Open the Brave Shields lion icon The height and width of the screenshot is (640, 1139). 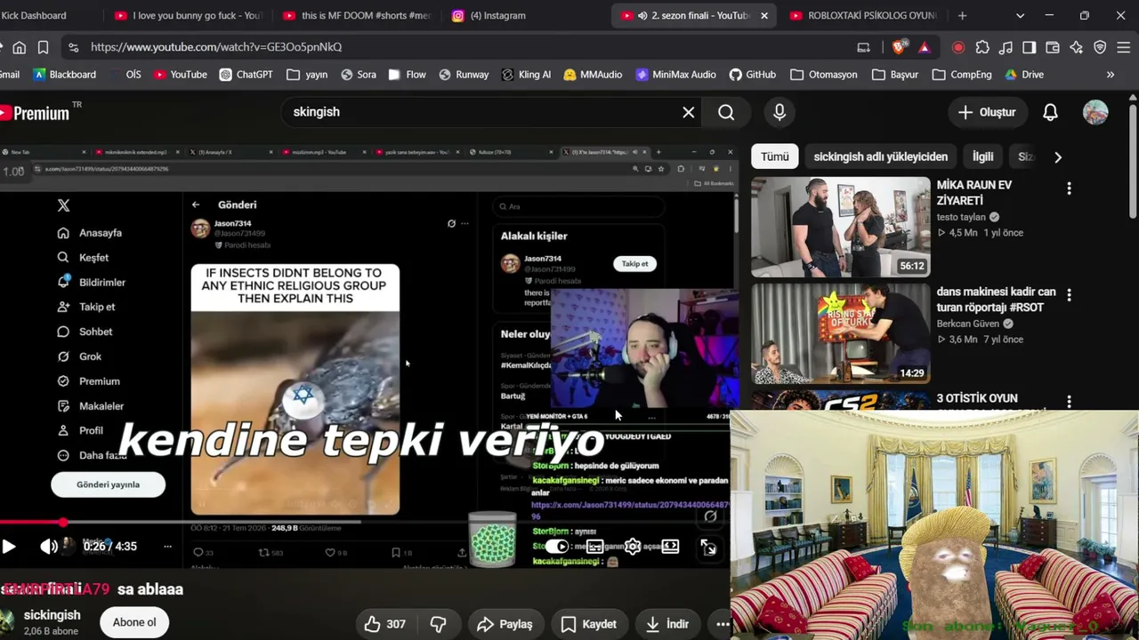tap(899, 47)
